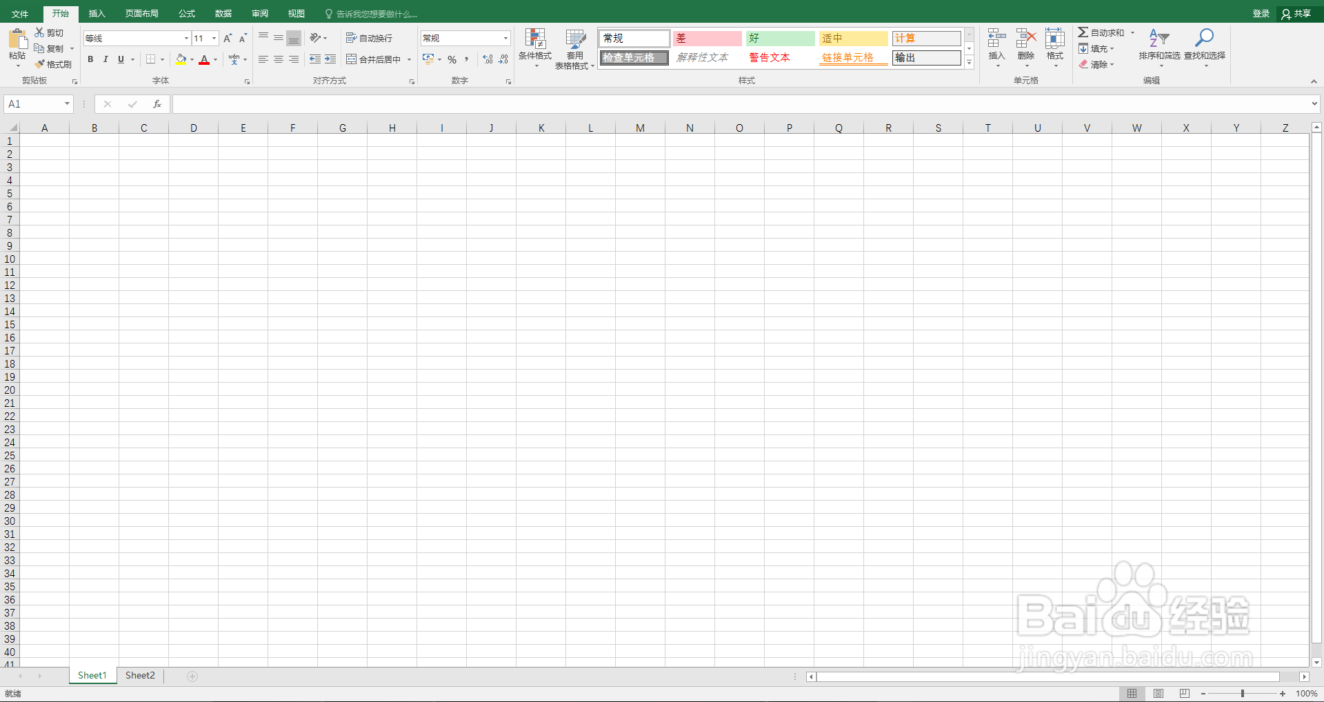Viewport: 1324px width, 702px height.
Task: Toggle Wrap Text (自动换行)
Action: pos(369,38)
